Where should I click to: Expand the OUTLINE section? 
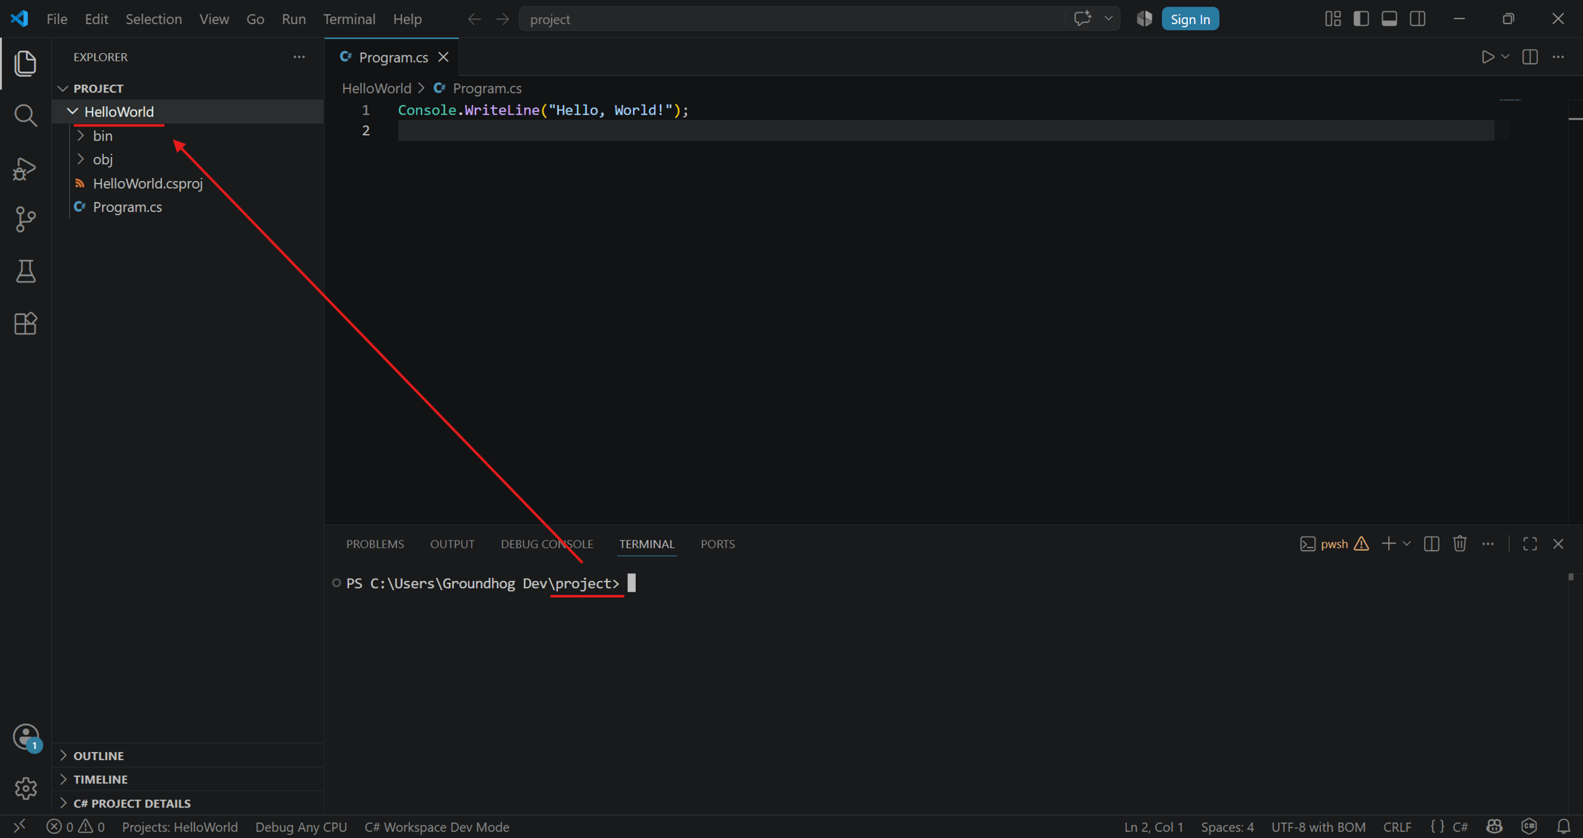[63, 755]
